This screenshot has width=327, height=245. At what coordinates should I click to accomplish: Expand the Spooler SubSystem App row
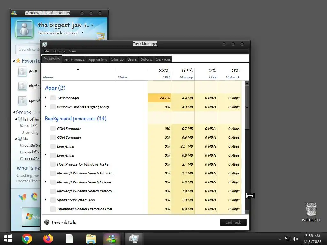45,200
